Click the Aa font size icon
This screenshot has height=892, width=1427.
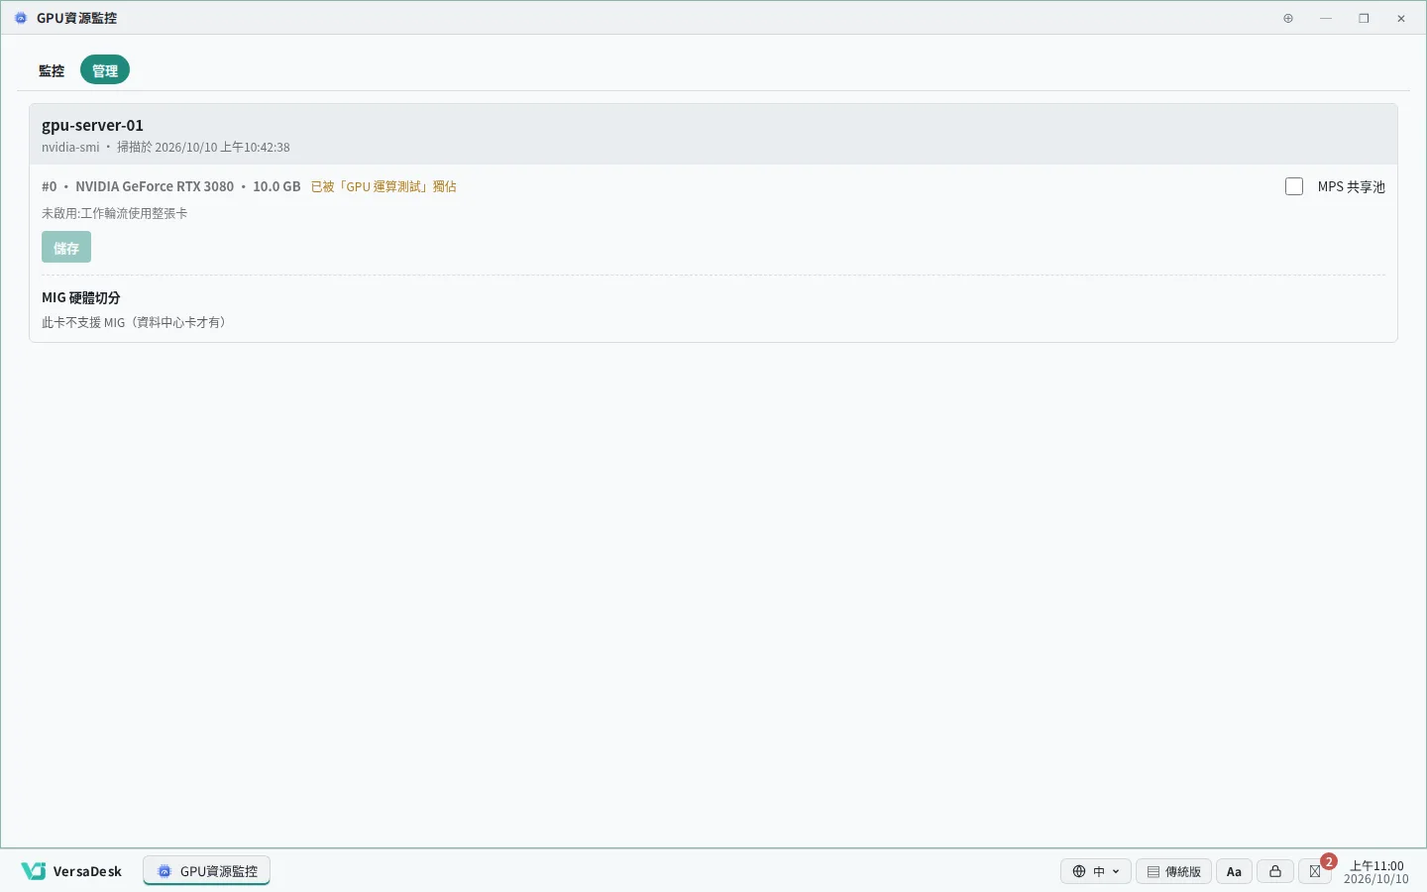tap(1234, 871)
